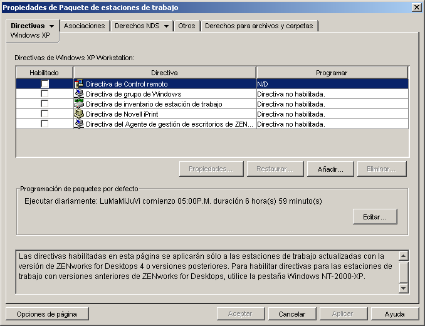Enable the Directiva de Control remoto checkbox
Viewport: 425px width, 326px height.
click(x=45, y=84)
